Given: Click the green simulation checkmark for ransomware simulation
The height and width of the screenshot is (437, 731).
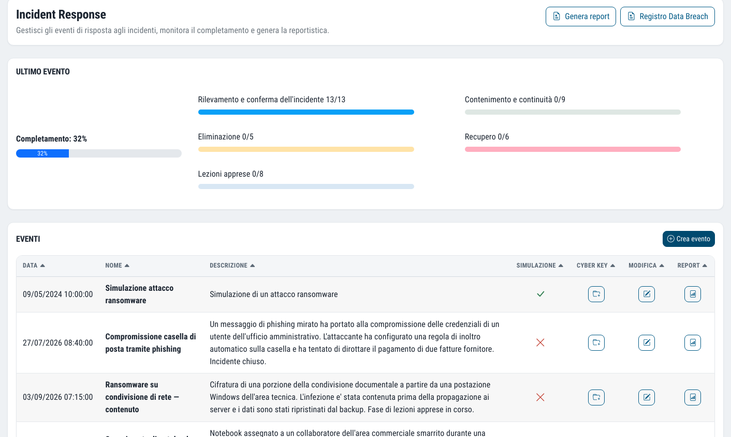Looking at the screenshot, I should [x=540, y=294].
